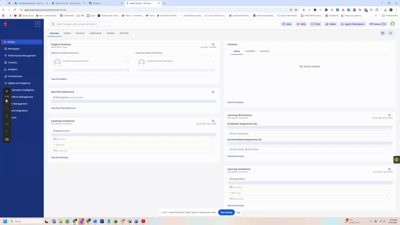This screenshot has width=400, height=225.
Task: Click View All Coaching link
Action: click(59, 157)
